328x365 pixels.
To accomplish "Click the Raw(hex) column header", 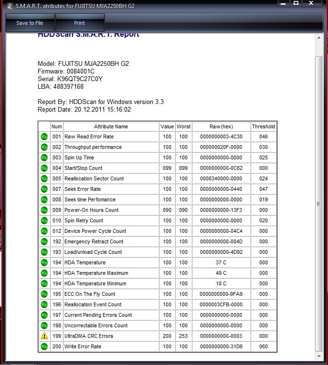I will pos(221,126).
